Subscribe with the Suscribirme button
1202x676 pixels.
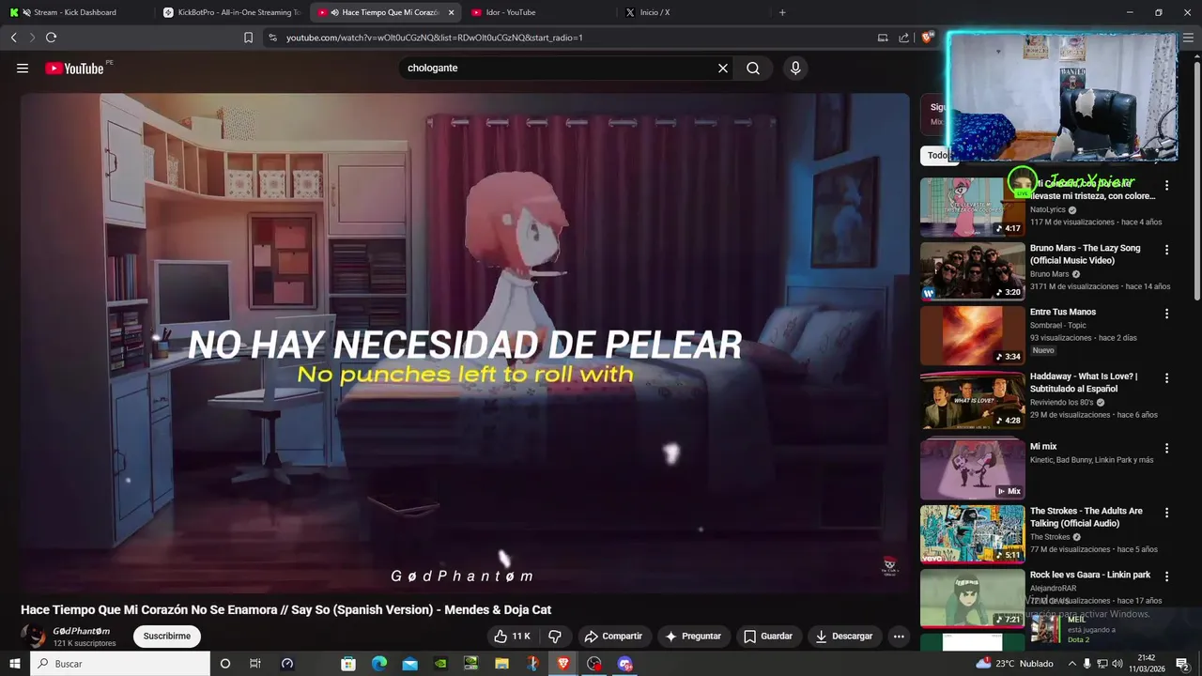(x=167, y=636)
